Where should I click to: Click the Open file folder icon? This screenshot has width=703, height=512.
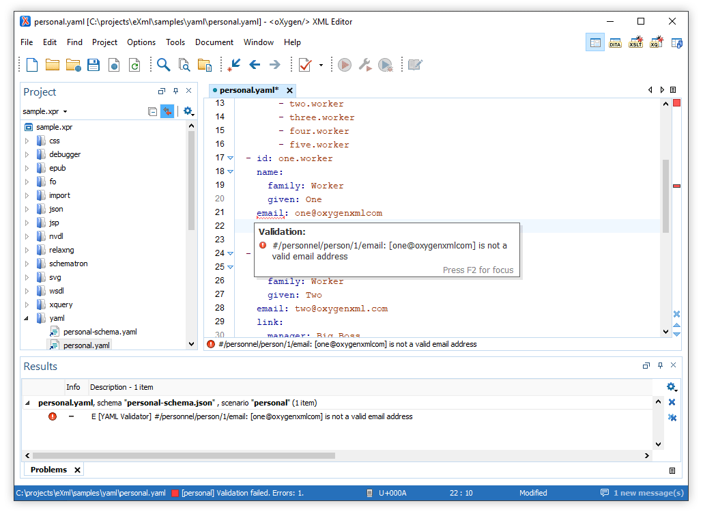[53, 65]
